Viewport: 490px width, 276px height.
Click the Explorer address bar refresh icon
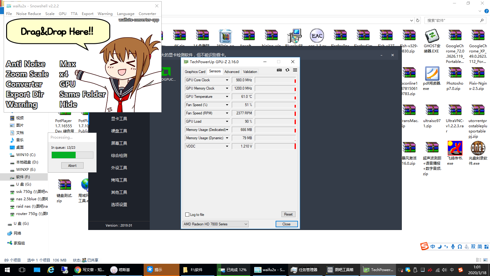(x=418, y=20)
